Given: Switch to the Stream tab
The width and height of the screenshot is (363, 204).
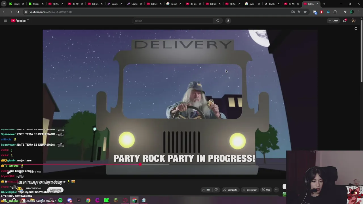Looking at the screenshot, I should coord(36,4).
